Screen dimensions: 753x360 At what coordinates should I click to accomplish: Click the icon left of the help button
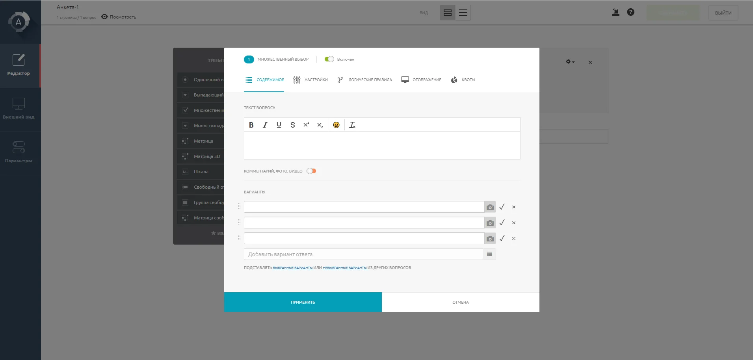point(615,12)
